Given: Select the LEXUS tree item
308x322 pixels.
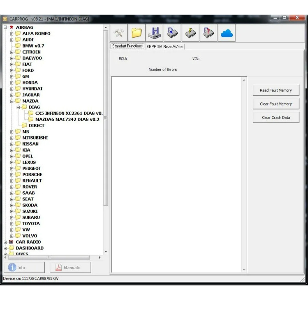Looking at the screenshot, I should point(29,162).
